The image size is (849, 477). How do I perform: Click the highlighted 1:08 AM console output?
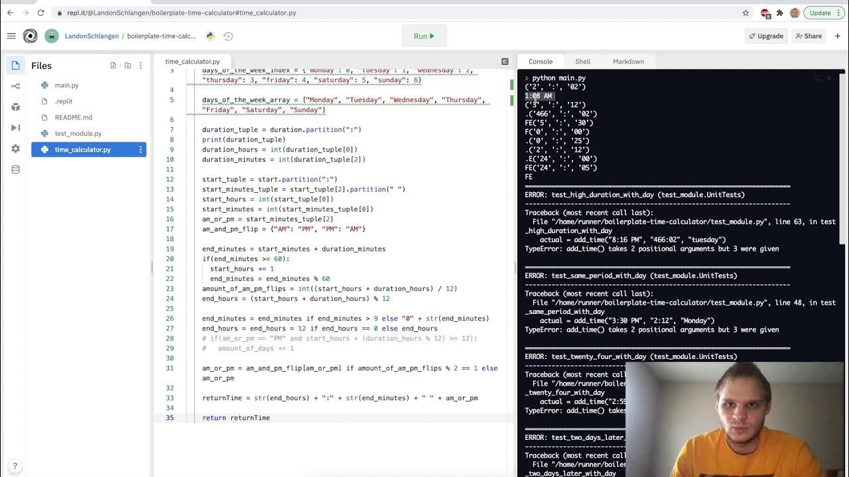click(539, 96)
